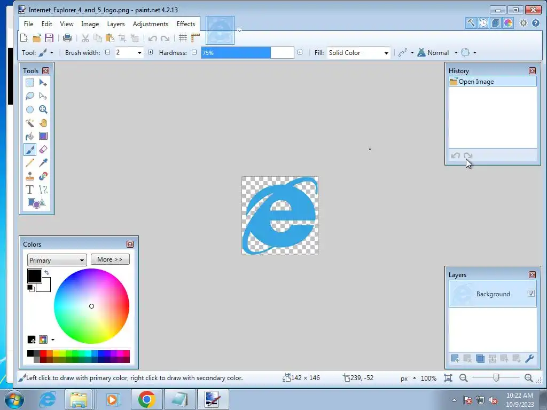Click Add New Layer button
This screenshot has height=410, width=547.
point(455,358)
